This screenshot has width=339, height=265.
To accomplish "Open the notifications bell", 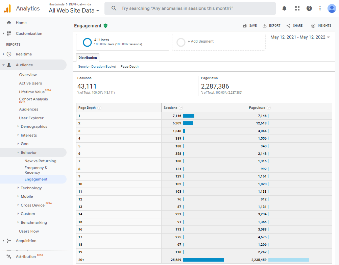I will tap(284, 8).
